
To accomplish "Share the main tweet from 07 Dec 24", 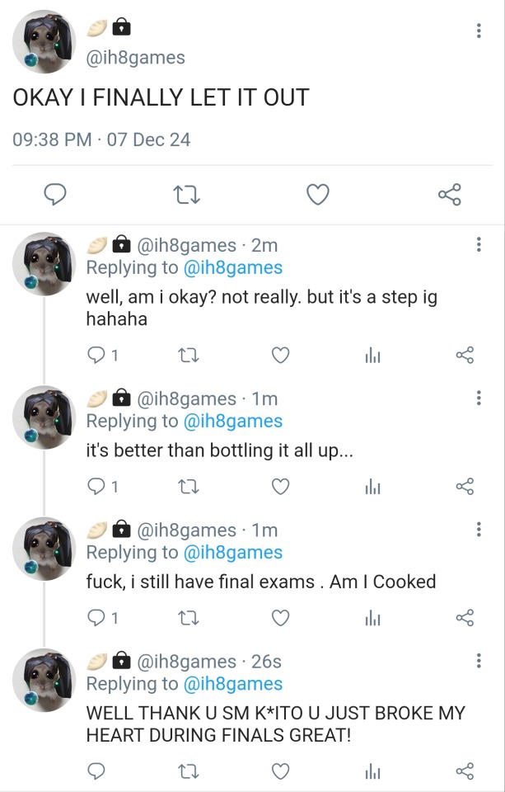I will click(450, 195).
